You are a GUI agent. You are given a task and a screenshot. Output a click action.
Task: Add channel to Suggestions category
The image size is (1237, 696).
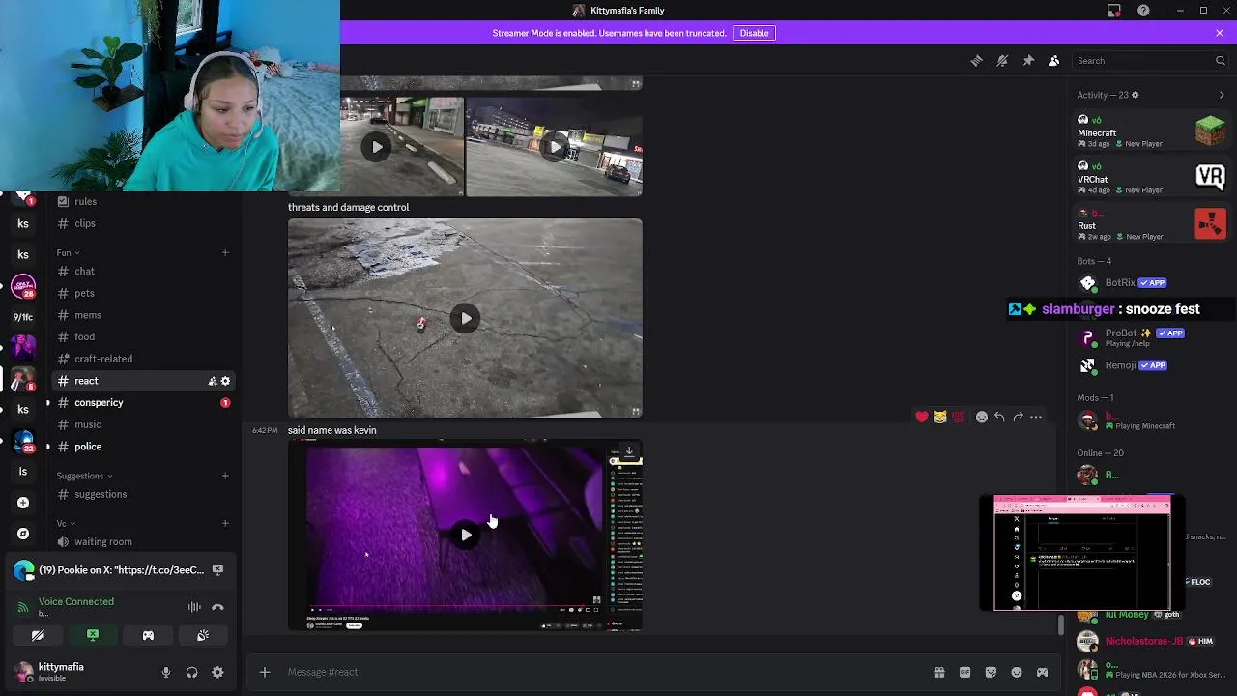(225, 476)
